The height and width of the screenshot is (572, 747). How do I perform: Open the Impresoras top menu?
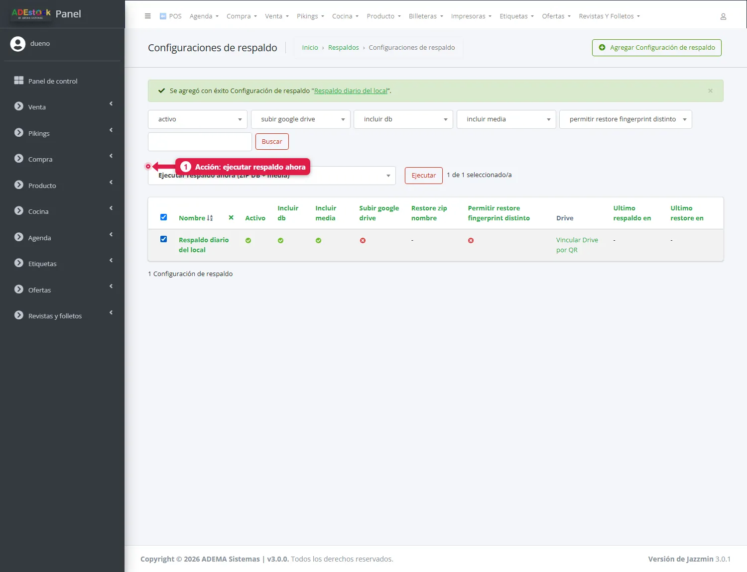point(471,16)
